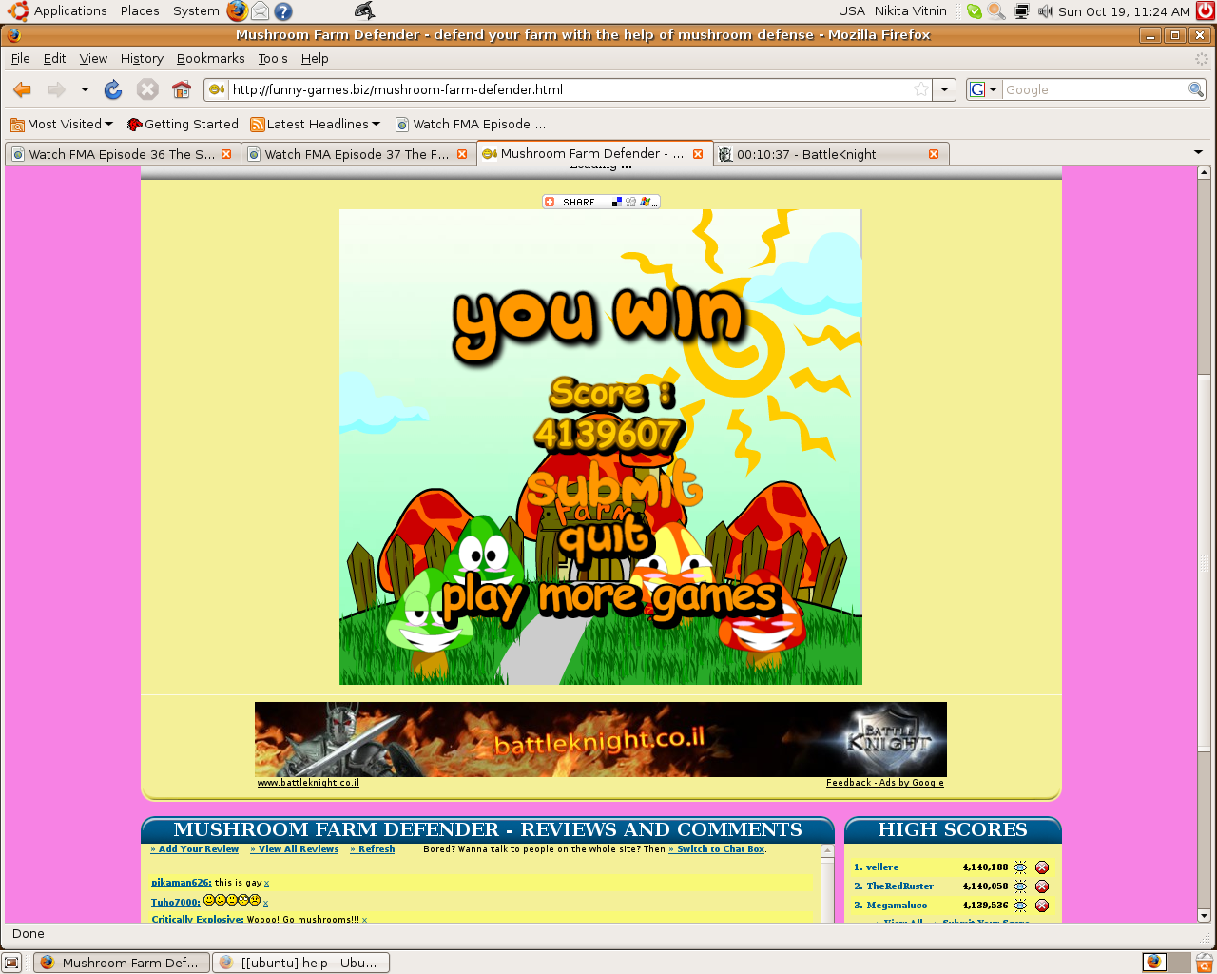The height and width of the screenshot is (974, 1217).
Task: Click the search magnifier icon in the search box
Action: 1196,89
